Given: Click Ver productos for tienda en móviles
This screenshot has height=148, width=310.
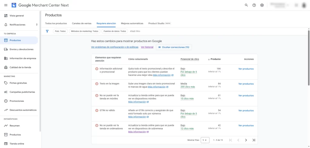Looking at the screenshot, I should [246, 95].
